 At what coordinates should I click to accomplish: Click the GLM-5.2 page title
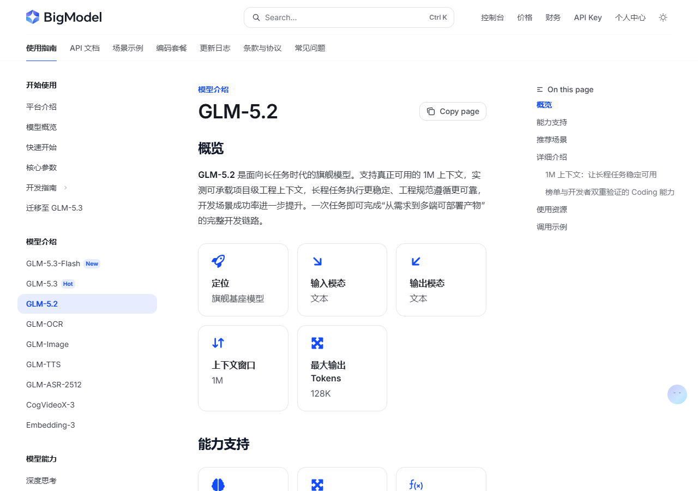point(238,111)
